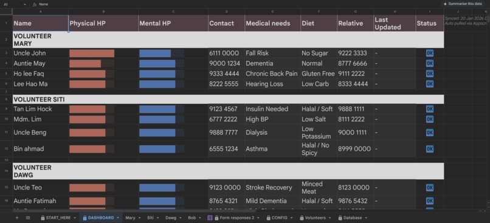Select row 9 header
Viewport: 490px width, 223px height.
point(6,109)
